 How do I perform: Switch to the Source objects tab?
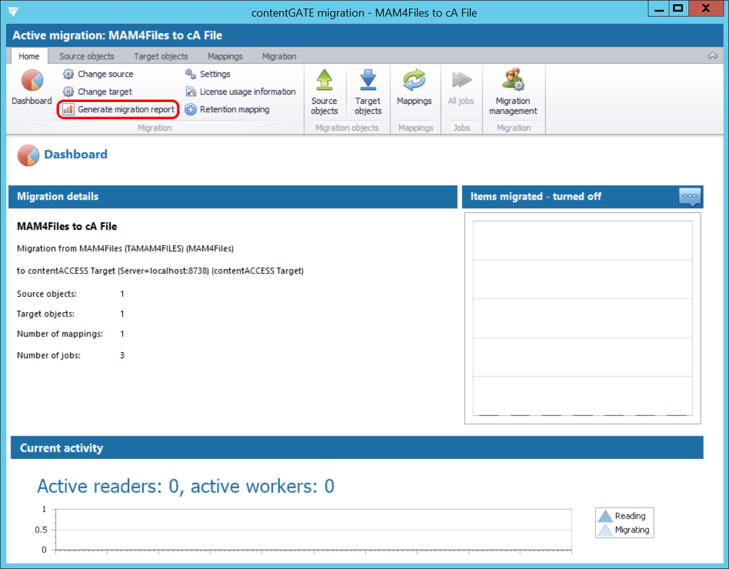click(x=87, y=56)
